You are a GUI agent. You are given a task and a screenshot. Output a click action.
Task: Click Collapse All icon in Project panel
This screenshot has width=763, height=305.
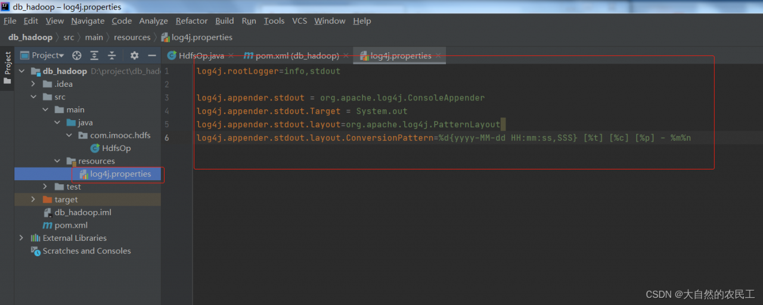coord(111,55)
